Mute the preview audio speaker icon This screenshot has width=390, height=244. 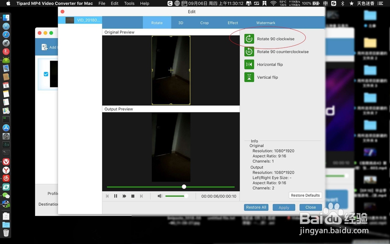160,196
